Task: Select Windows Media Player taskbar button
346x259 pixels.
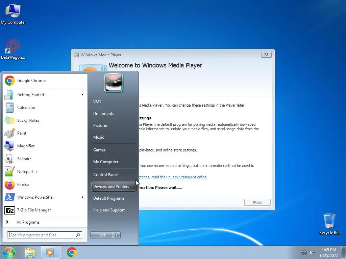Action: coord(51,252)
